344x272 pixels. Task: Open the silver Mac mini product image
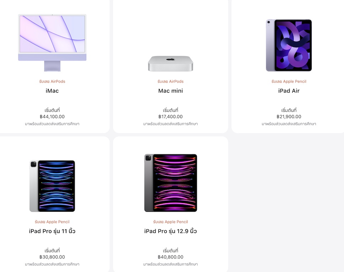pos(171,63)
